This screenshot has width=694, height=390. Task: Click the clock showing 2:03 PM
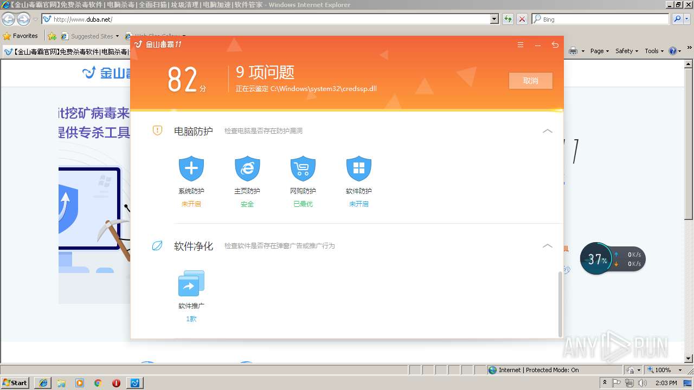[x=666, y=383]
